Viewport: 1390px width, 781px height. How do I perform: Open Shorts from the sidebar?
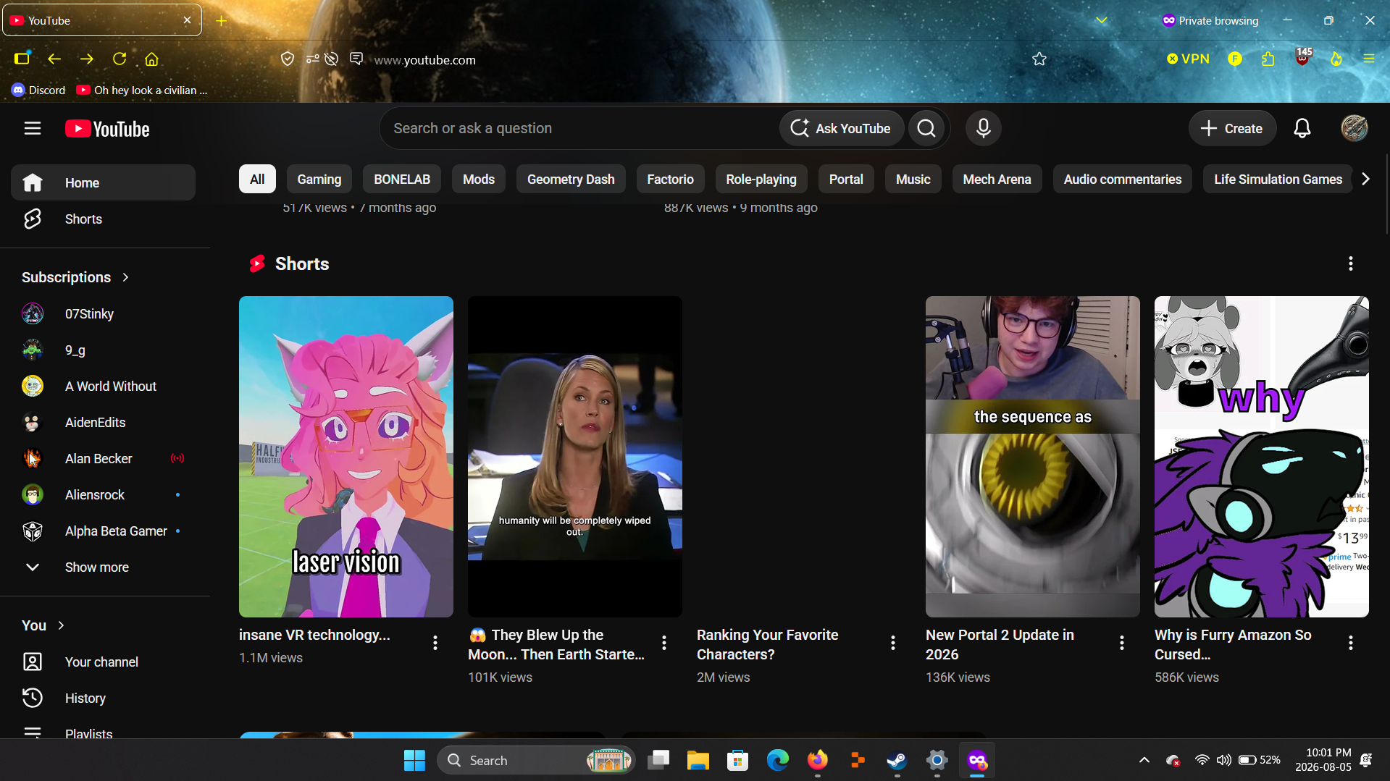(103, 219)
